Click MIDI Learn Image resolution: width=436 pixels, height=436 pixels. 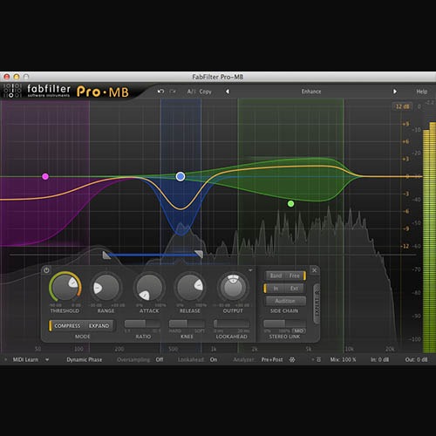point(25,359)
